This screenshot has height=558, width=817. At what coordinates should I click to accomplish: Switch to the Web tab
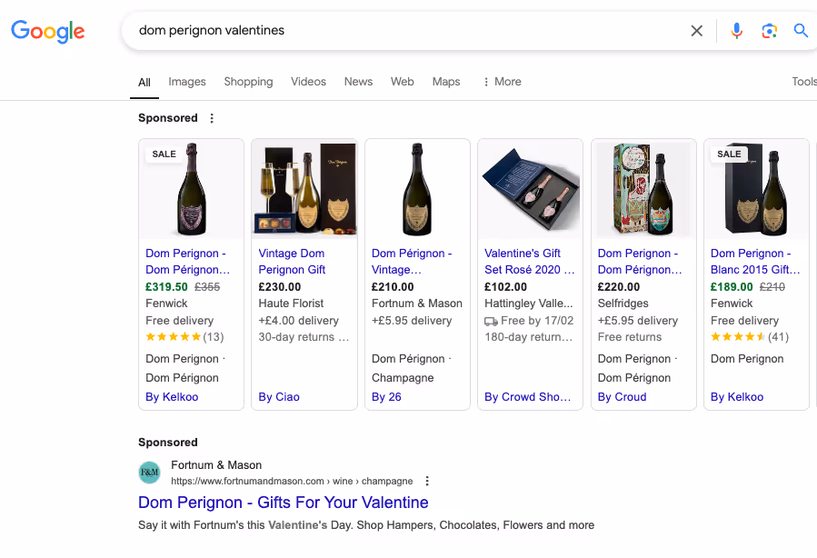click(x=403, y=82)
